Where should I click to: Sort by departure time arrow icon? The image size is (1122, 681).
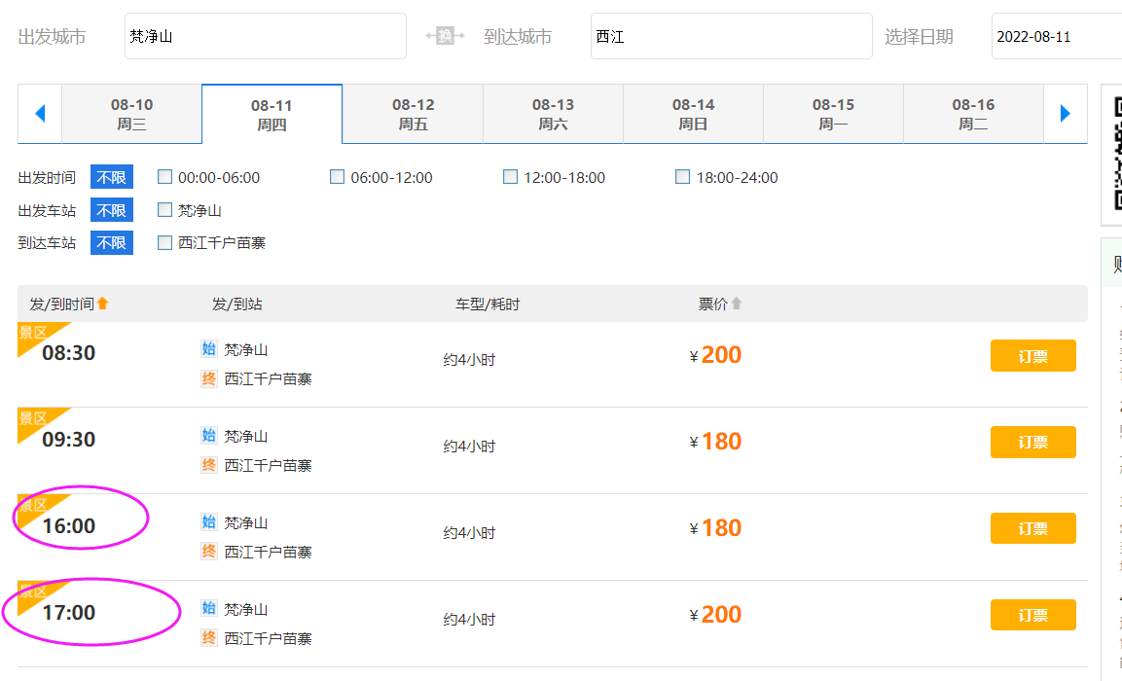[x=103, y=304]
